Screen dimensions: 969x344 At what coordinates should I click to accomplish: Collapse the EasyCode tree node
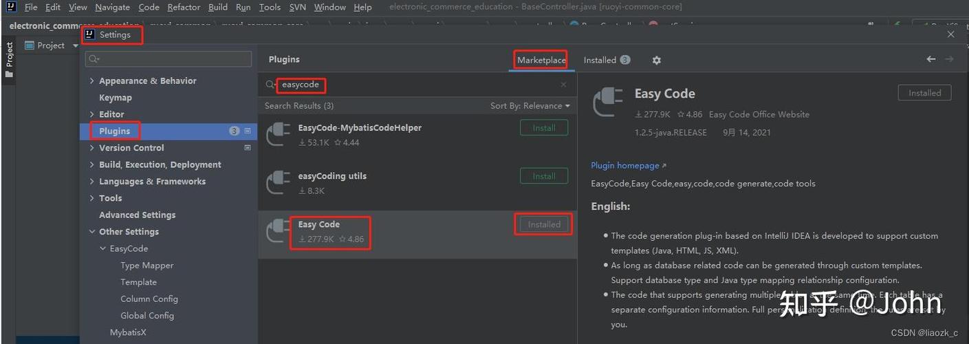[103, 248]
